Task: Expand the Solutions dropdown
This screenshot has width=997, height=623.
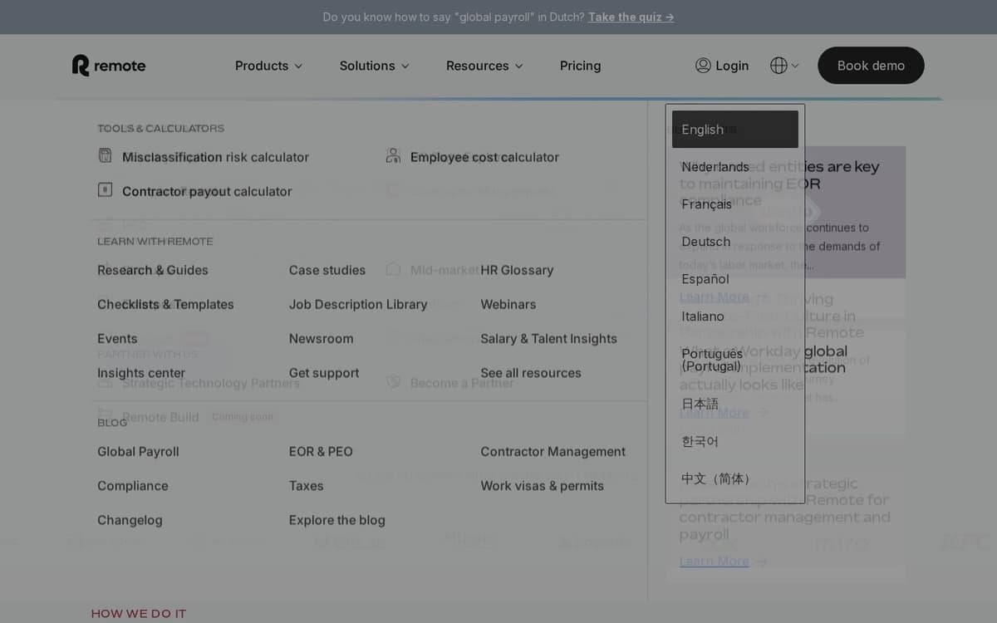Action: [374, 66]
